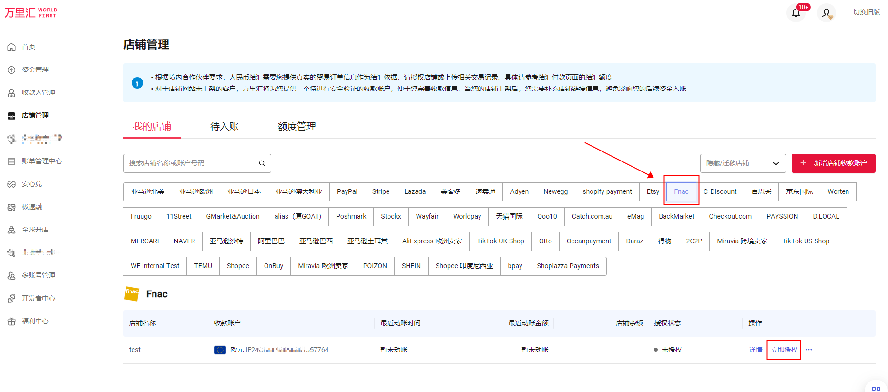Open the three-dots more actions menu
The image size is (888, 392).
[x=809, y=350]
